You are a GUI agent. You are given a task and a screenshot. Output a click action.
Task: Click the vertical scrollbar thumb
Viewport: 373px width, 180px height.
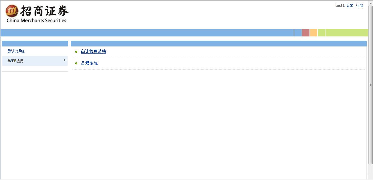tap(371, 85)
